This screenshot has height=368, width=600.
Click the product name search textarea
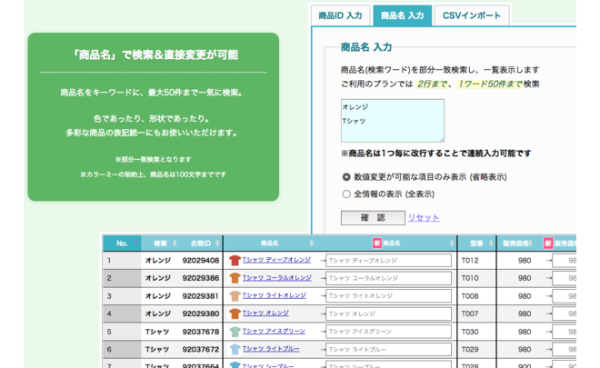coord(393,121)
